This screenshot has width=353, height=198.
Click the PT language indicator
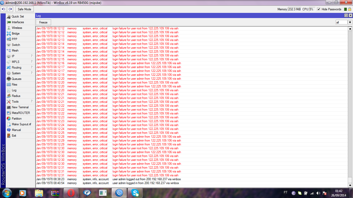286,192
